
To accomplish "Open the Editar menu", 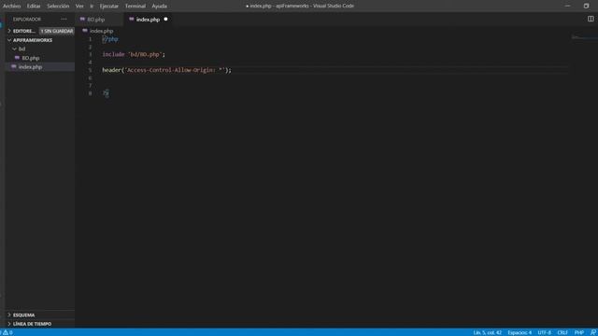I will coord(34,7).
